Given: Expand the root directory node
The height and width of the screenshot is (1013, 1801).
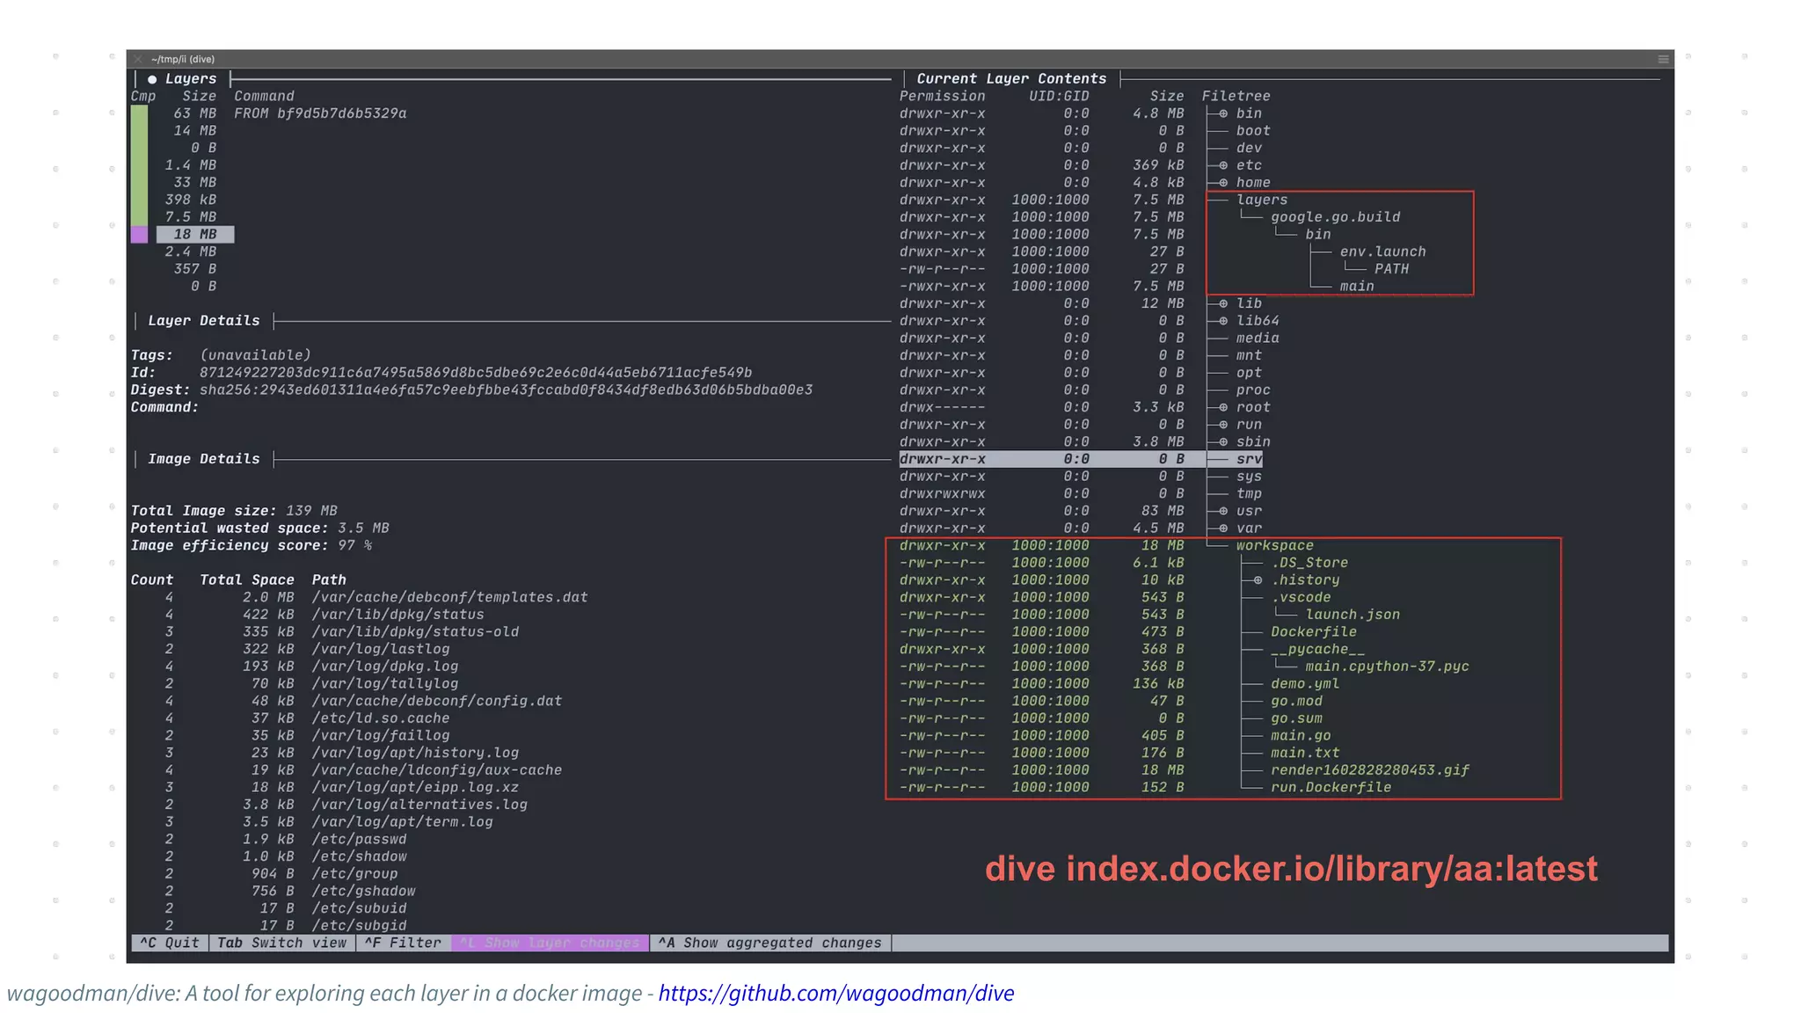Looking at the screenshot, I should pyautogui.click(x=1223, y=407).
